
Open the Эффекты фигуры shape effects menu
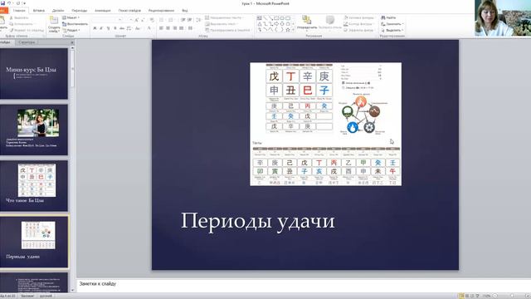tap(359, 30)
